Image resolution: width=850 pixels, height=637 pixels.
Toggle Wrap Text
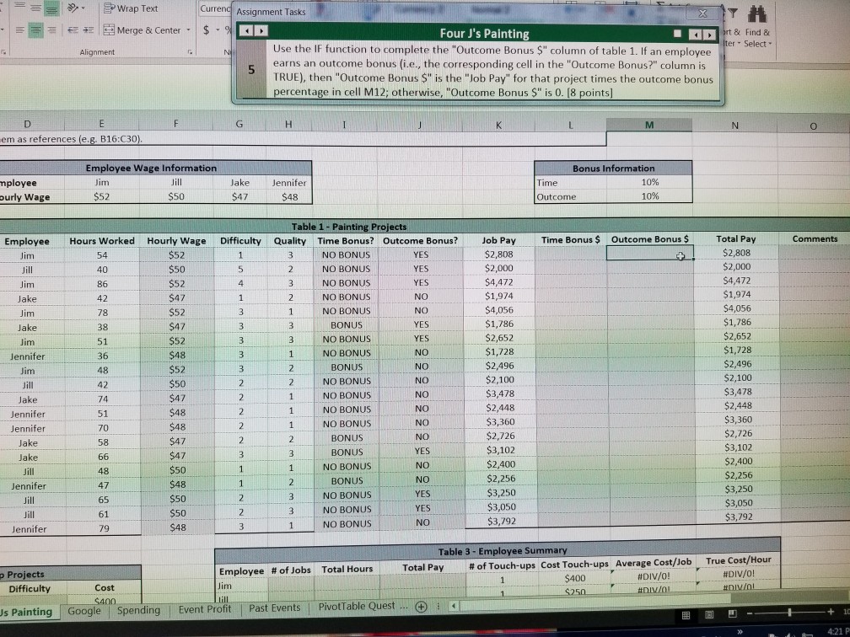(131, 8)
